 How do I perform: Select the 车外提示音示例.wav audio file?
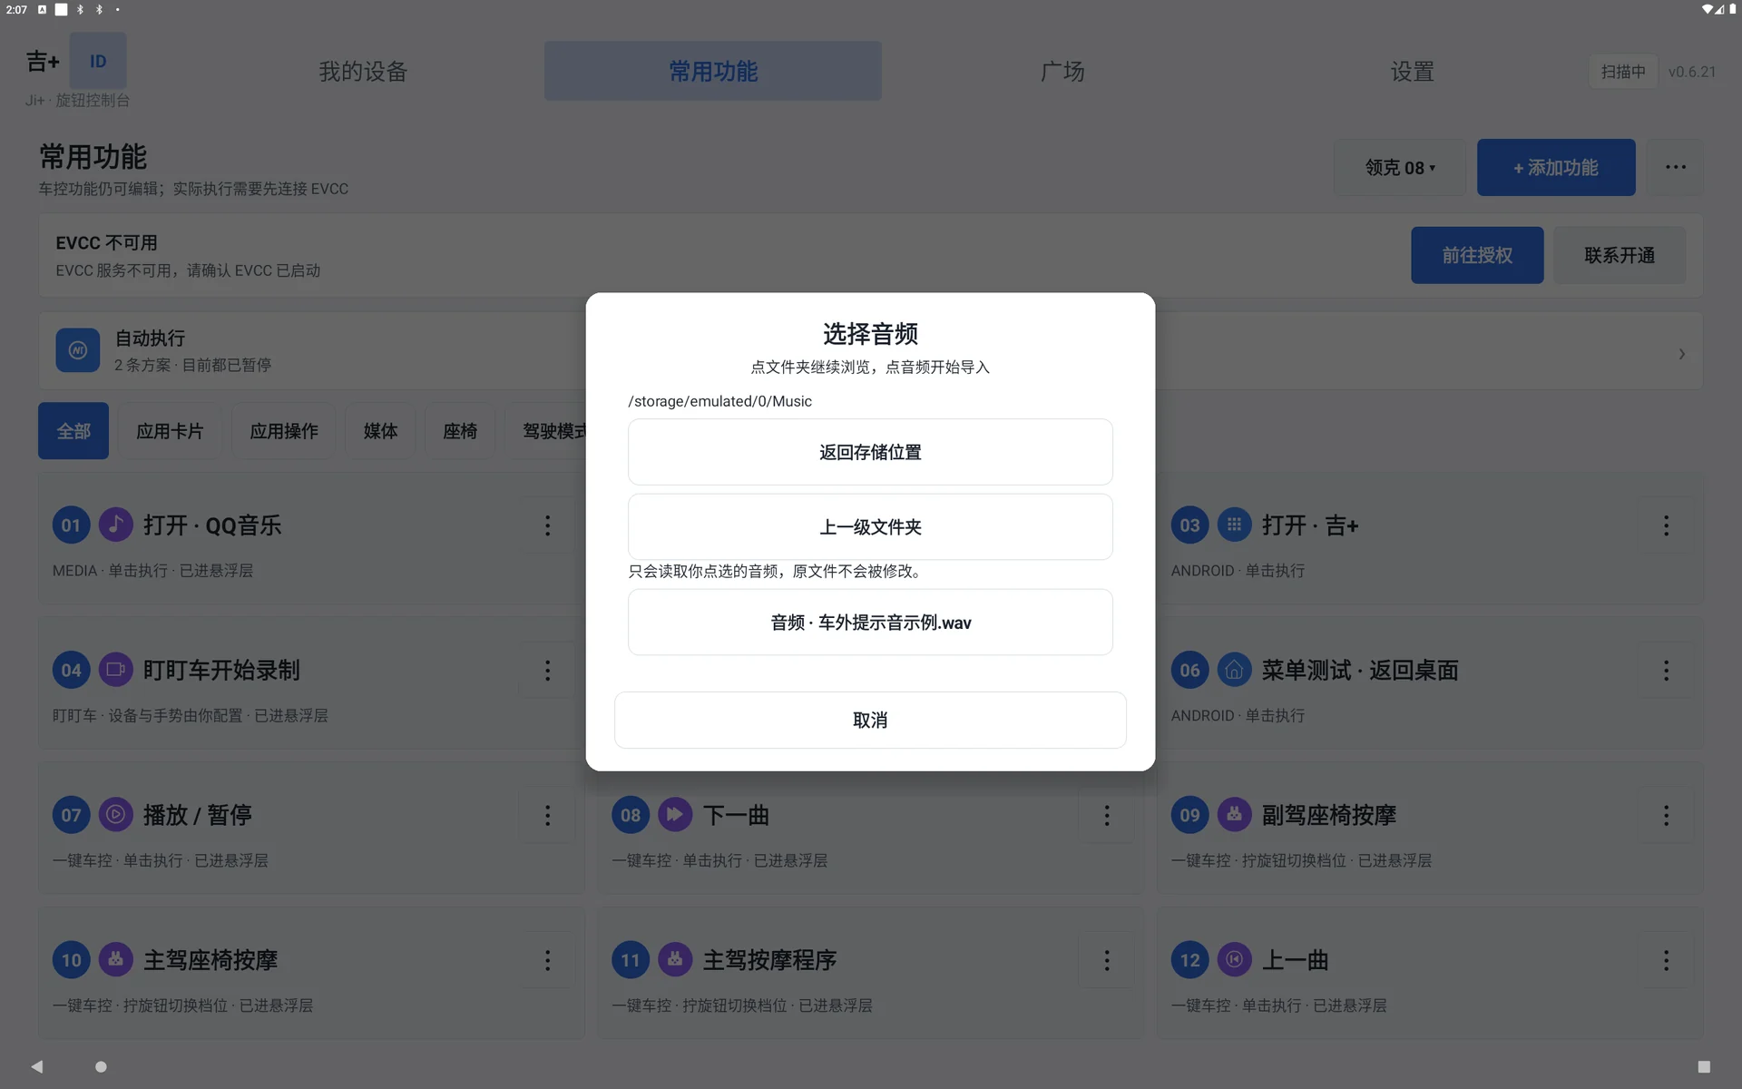click(870, 623)
